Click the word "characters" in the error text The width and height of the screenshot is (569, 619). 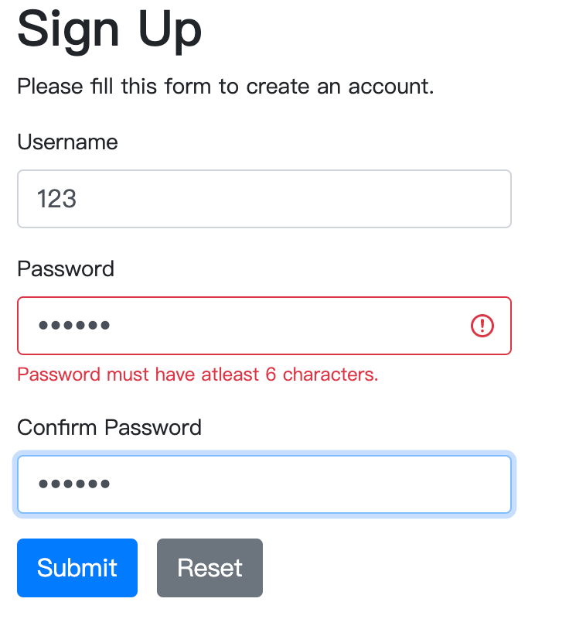[x=330, y=375]
